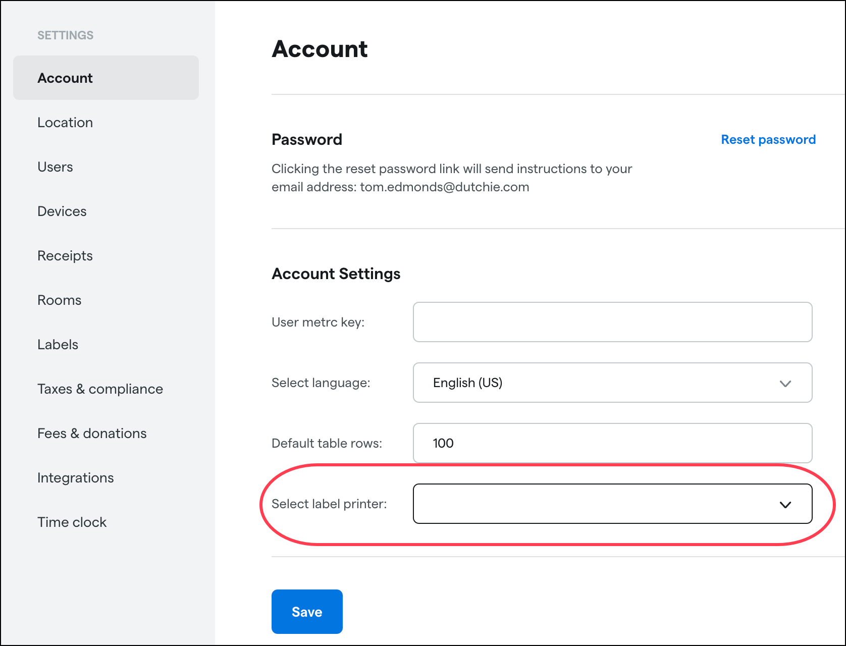Click the Reset password link
Image resolution: width=846 pixels, height=646 pixels.
pyautogui.click(x=768, y=140)
